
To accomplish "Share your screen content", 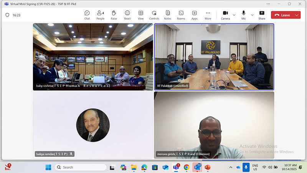I will click(x=262, y=15).
